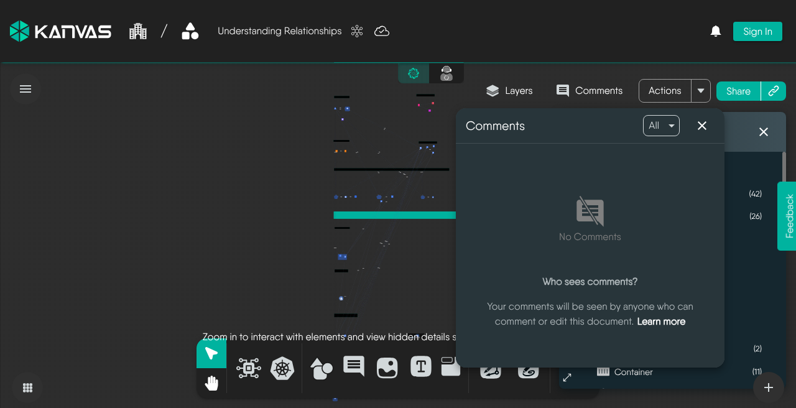This screenshot has height=408, width=796.
Task: Select the section container tool
Action: click(x=451, y=366)
